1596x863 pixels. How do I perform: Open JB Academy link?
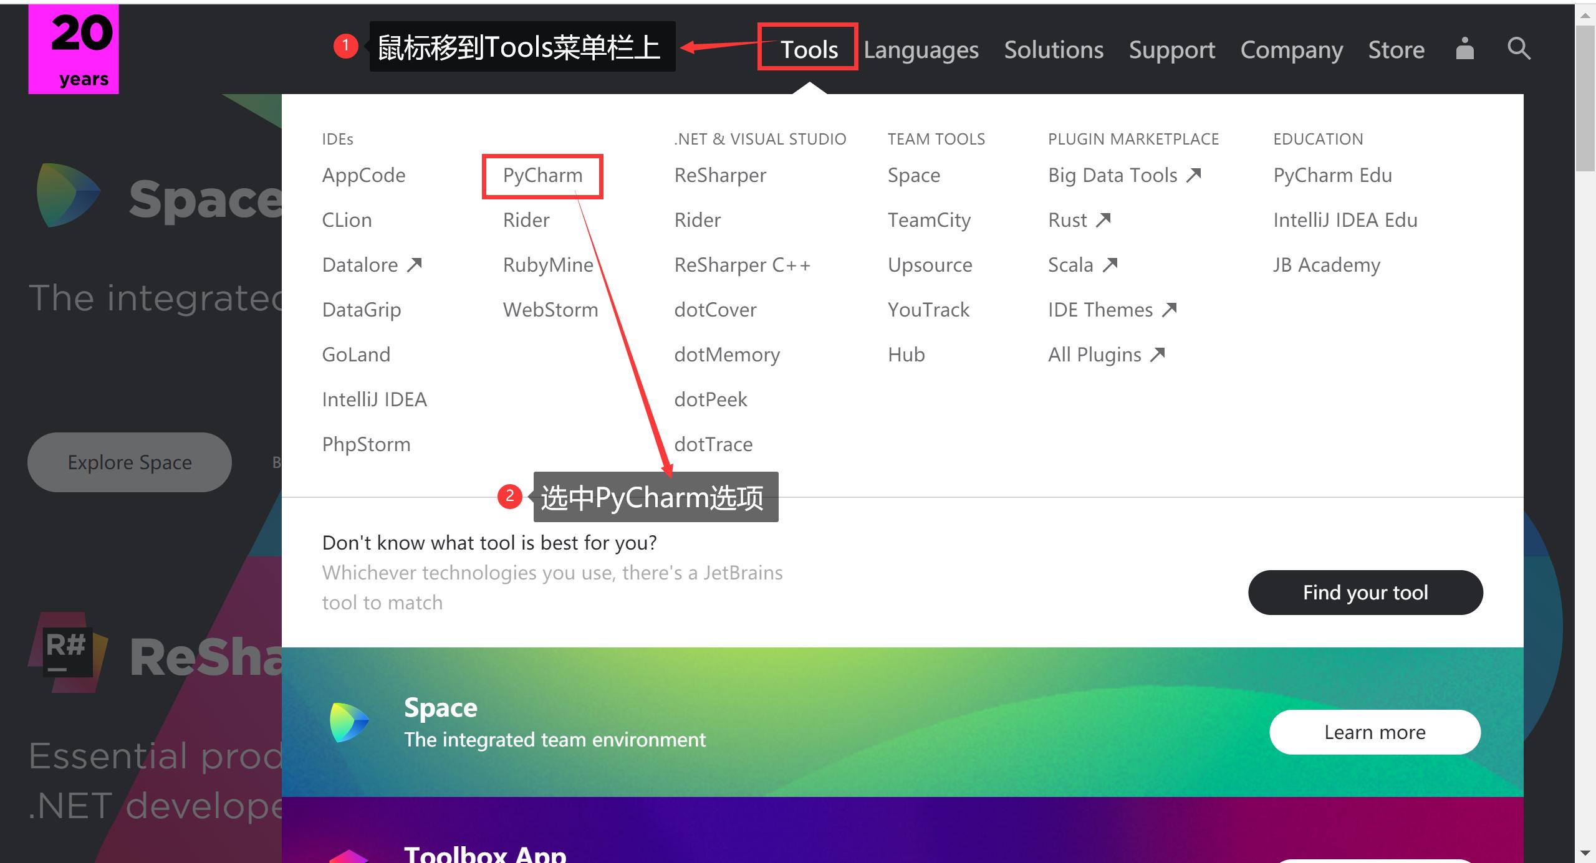click(x=1326, y=265)
